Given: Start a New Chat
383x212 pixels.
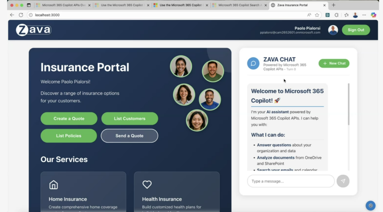Looking at the screenshot, I should [334, 63].
